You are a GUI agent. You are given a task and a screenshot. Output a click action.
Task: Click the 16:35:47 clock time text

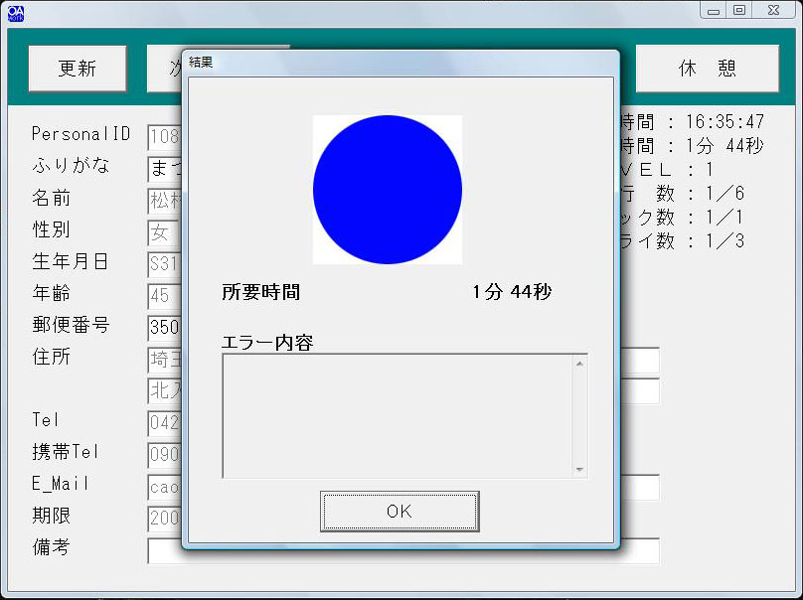pyautogui.click(x=725, y=122)
